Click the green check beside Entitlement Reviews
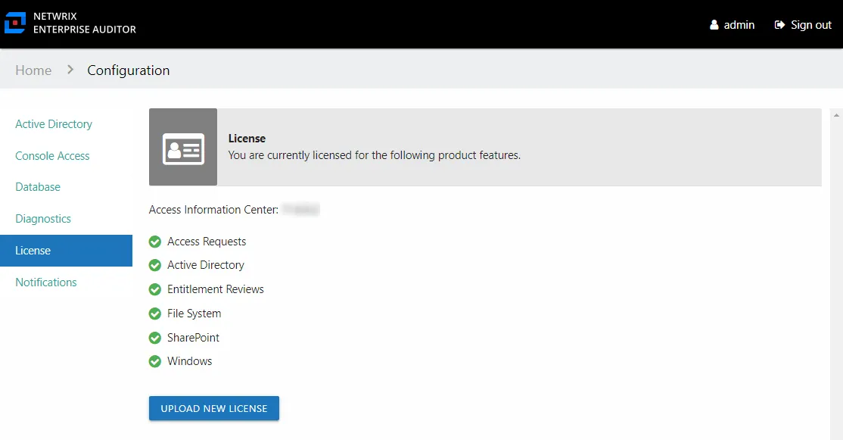Image resolution: width=843 pixels, height=440 pixels. 155,289
